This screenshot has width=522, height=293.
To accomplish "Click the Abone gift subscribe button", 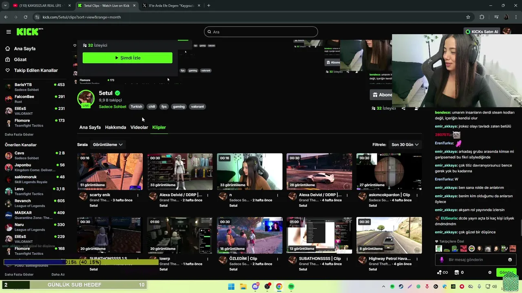I will tap(381, 95).
